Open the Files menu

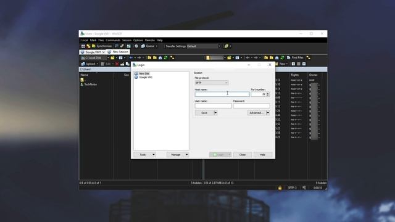(101, 40)
